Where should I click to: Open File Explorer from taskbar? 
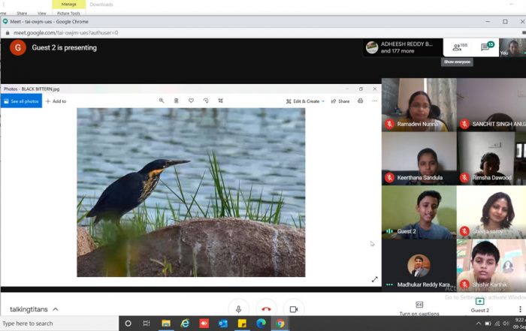click(x=166, y=323)
